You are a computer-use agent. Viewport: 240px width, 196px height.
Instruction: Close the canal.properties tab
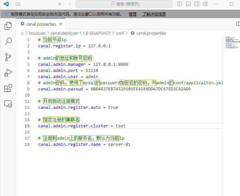[60, 24]
